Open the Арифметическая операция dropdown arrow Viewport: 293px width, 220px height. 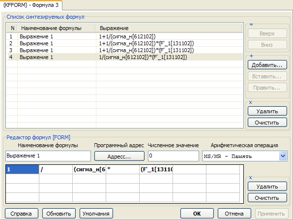click(283, 156)
